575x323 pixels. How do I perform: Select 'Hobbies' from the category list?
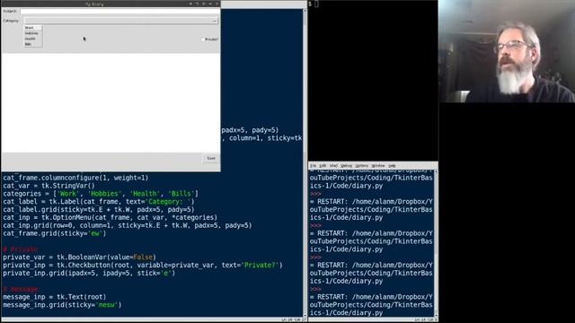tap(33, 33)
